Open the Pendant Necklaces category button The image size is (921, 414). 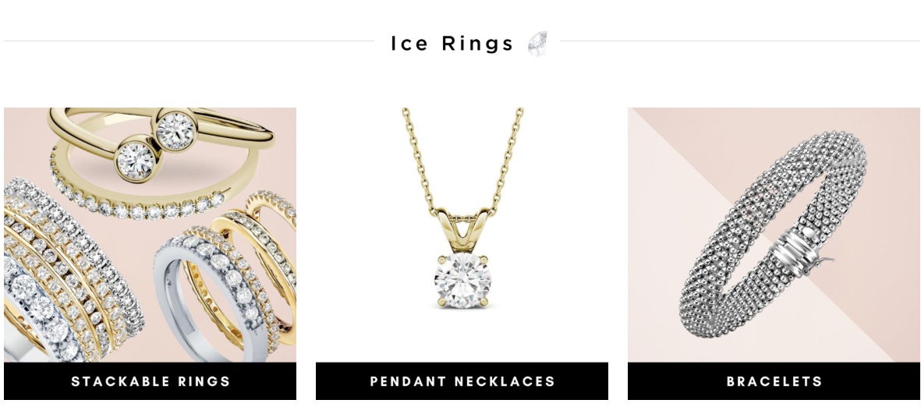point(462,381)
